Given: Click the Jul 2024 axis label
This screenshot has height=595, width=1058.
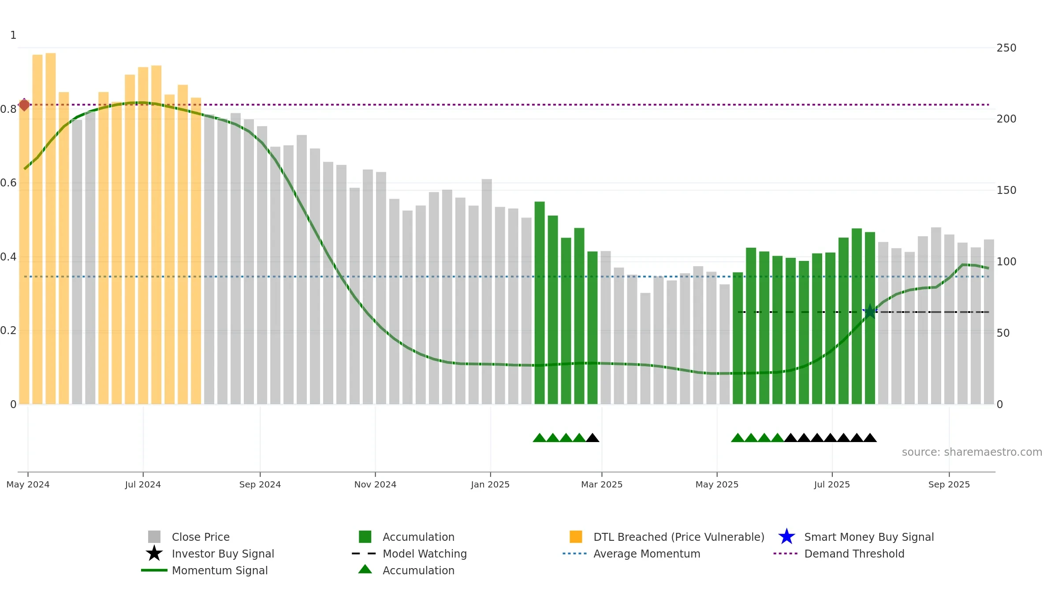Looking at the screenshot, I should pyautogui.click(x=143, y=484).
